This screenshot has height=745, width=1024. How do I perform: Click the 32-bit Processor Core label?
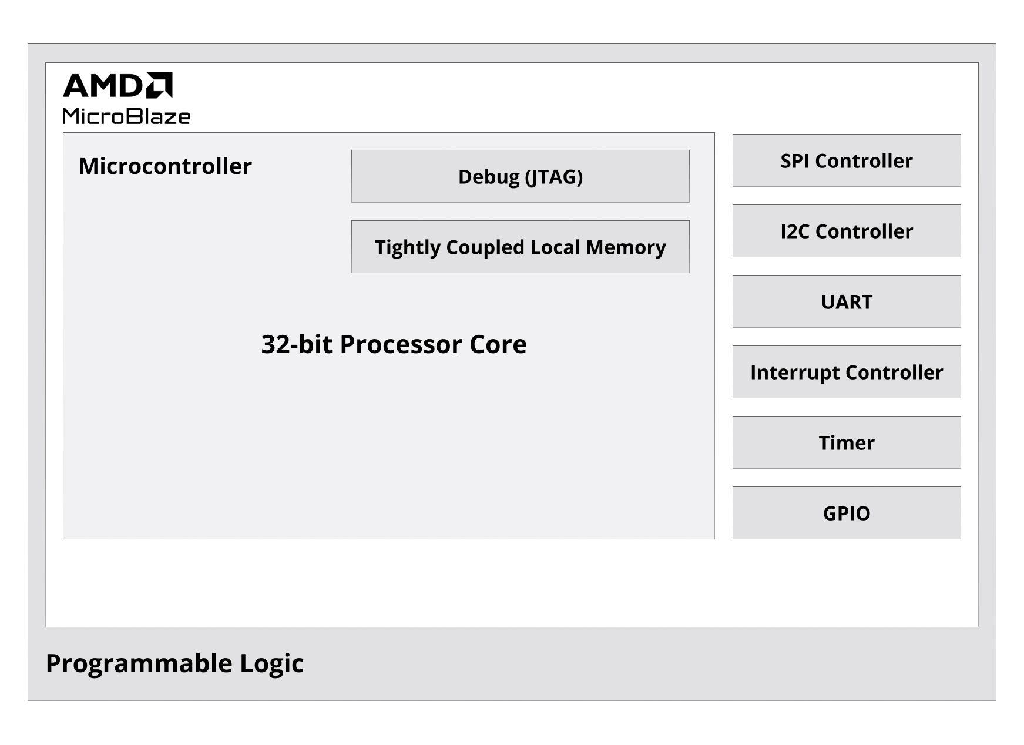click(x=394, y=344)
